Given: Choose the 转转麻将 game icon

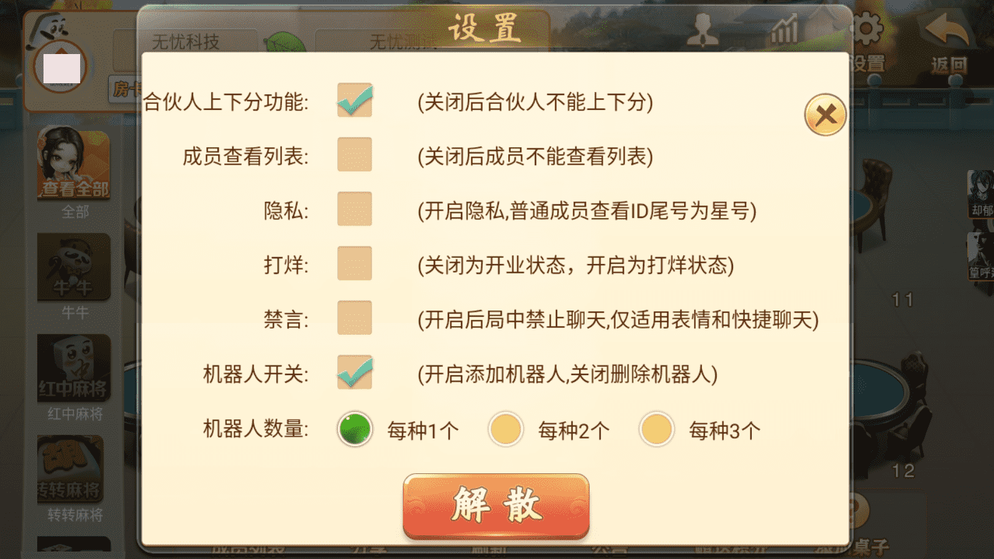Looking at the screenshot, I should (x=70, y=469).
